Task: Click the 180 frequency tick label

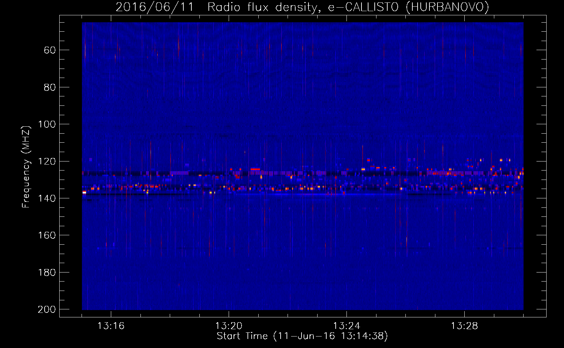Action: pyautogui.click(x=47, y=272)
